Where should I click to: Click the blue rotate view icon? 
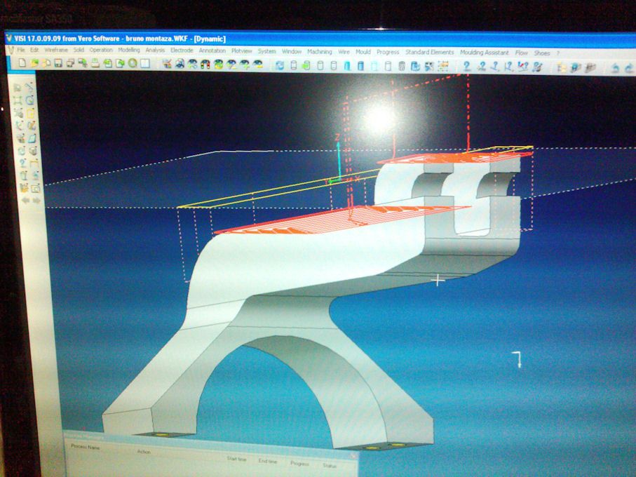(x=280, y=65)
